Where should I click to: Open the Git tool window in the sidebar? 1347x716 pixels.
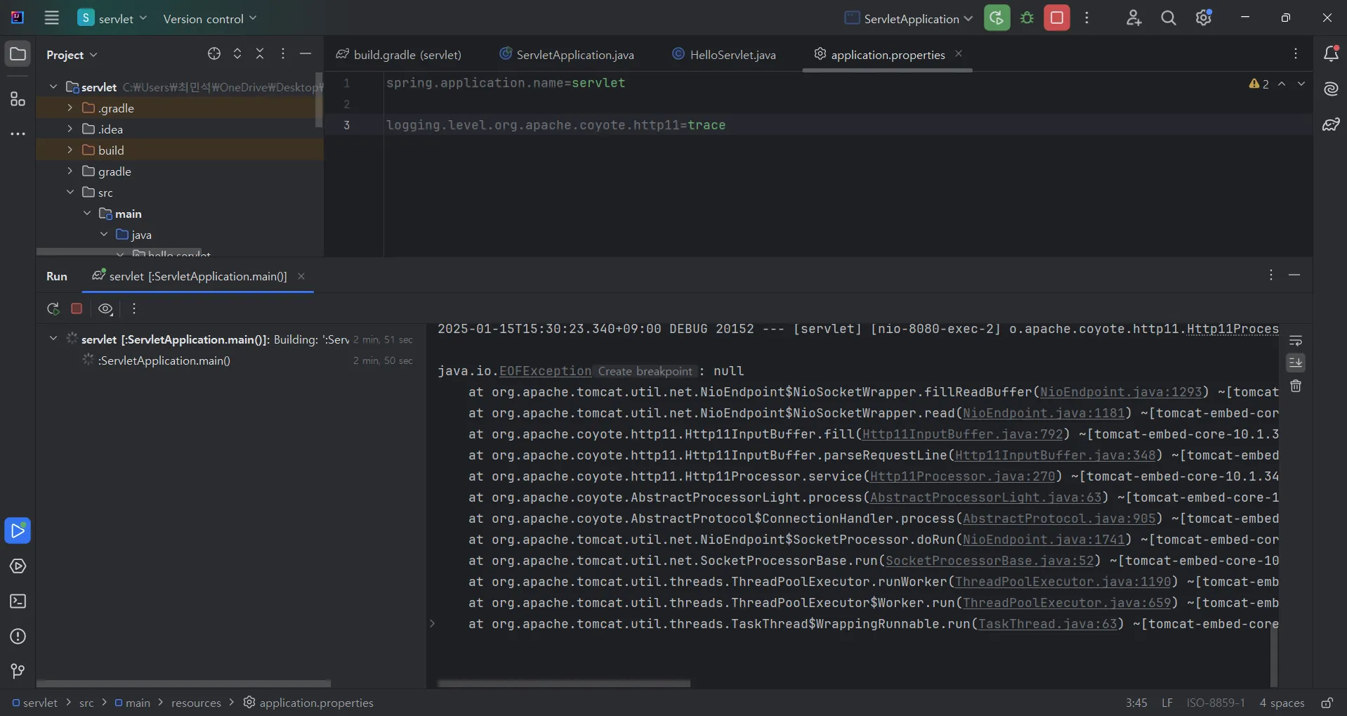click(18, 672)
